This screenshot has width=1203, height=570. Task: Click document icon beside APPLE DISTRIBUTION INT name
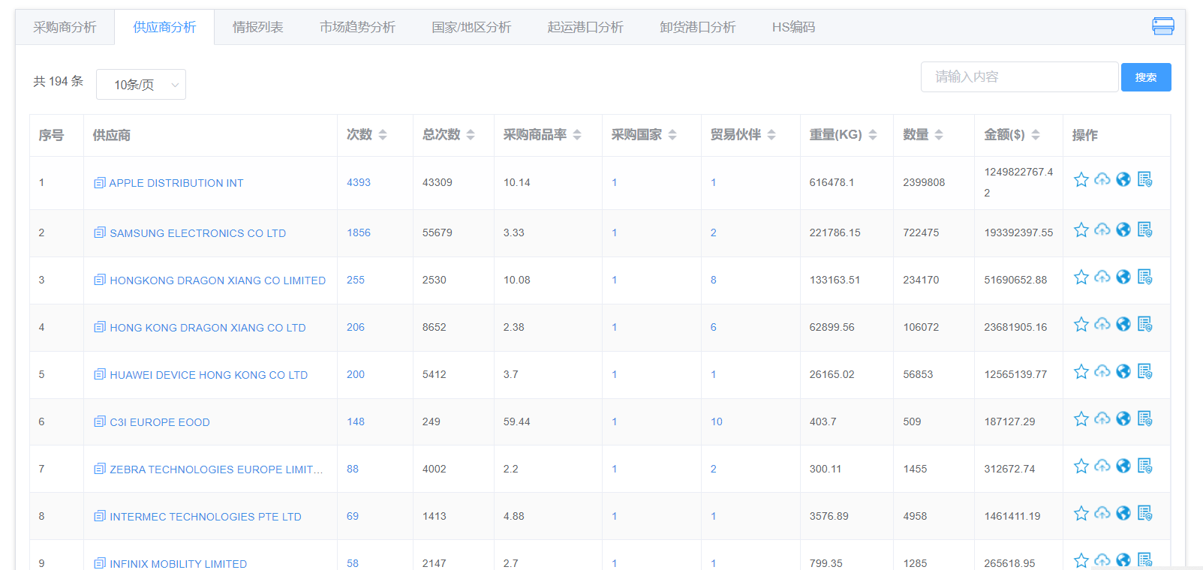[100, 182]
